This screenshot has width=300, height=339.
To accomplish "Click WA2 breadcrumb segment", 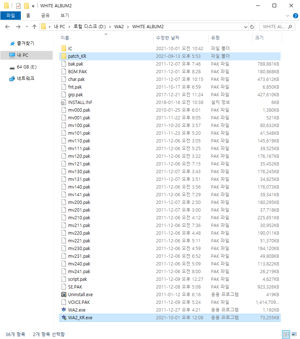I will (x=119, y=27).
